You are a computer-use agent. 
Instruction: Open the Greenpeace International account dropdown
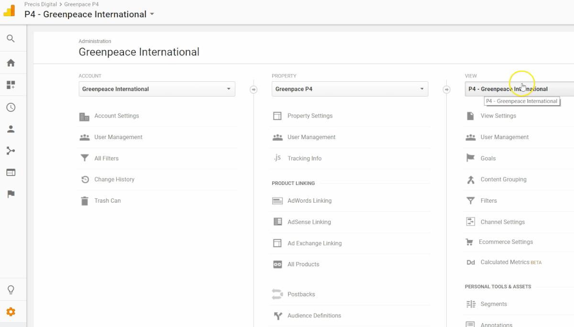(157, 89)
